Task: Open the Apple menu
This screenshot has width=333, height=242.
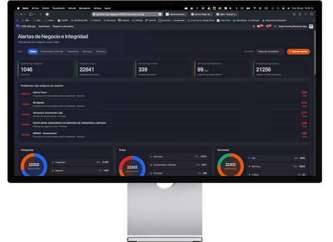Action: 18,8
